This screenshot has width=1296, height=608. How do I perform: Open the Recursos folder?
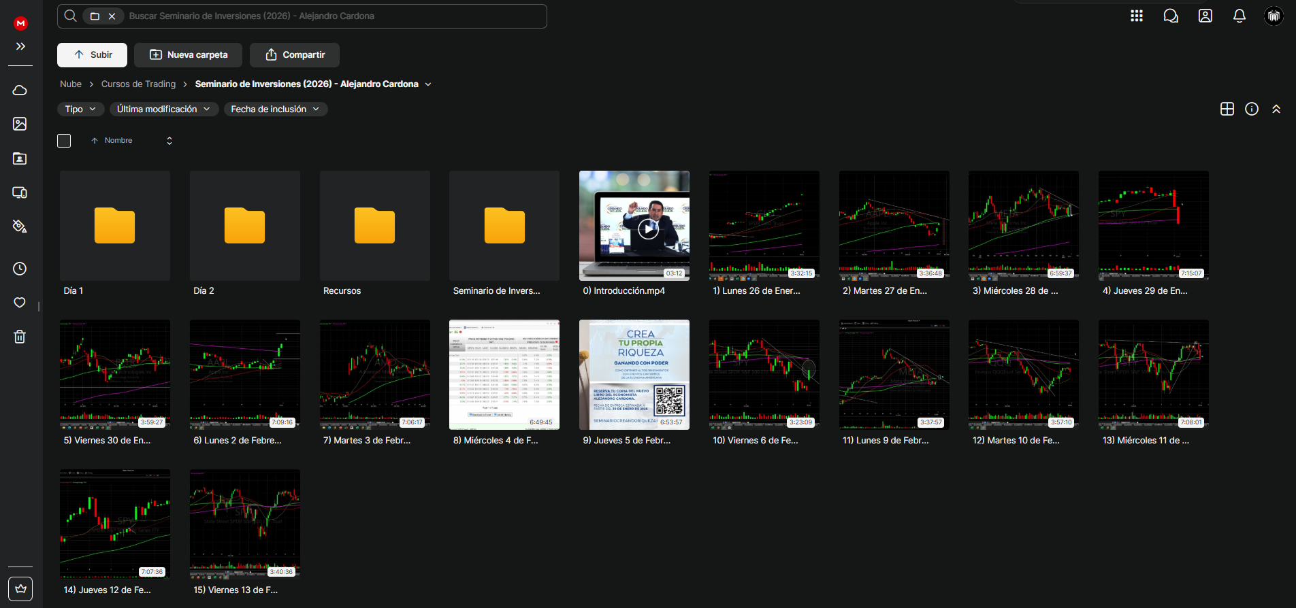(x=375, y=226)
